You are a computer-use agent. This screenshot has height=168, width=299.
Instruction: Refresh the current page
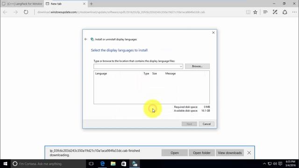coord(26,12)
